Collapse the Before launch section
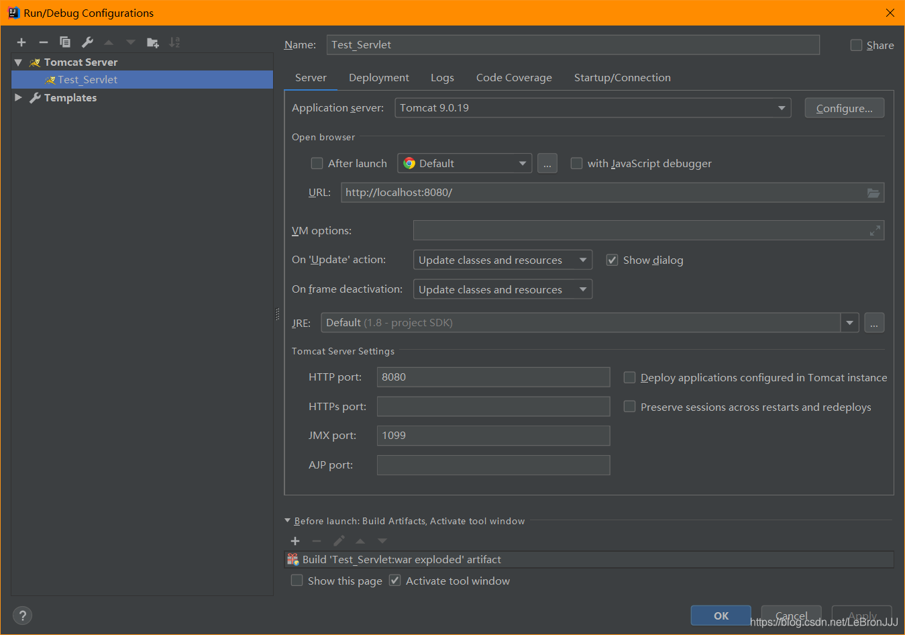 (x=288, y=521)
